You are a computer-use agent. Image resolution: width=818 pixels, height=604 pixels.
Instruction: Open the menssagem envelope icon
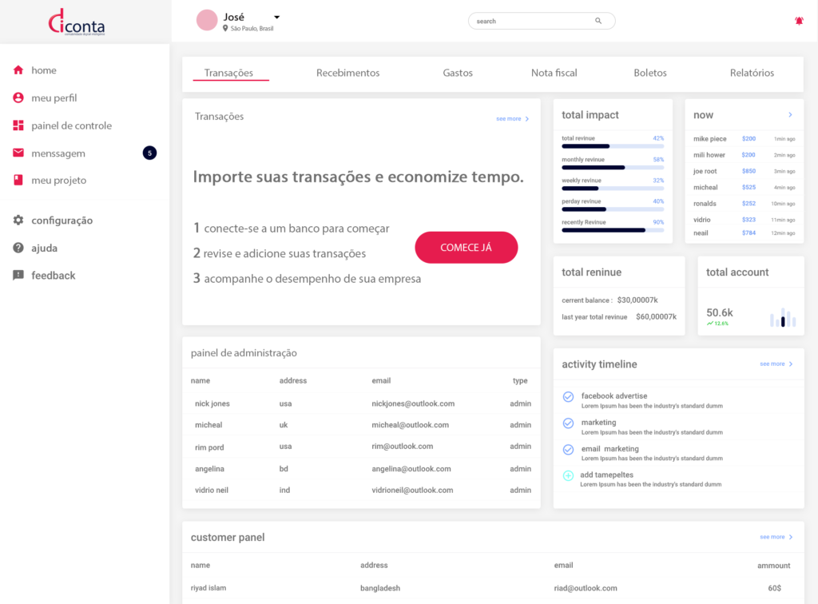18,153
